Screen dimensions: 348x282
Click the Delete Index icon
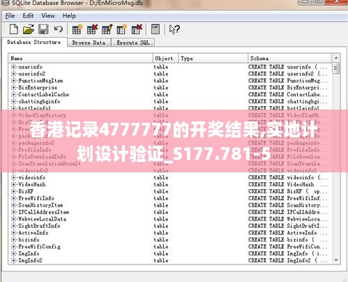(x=137, y=29)
